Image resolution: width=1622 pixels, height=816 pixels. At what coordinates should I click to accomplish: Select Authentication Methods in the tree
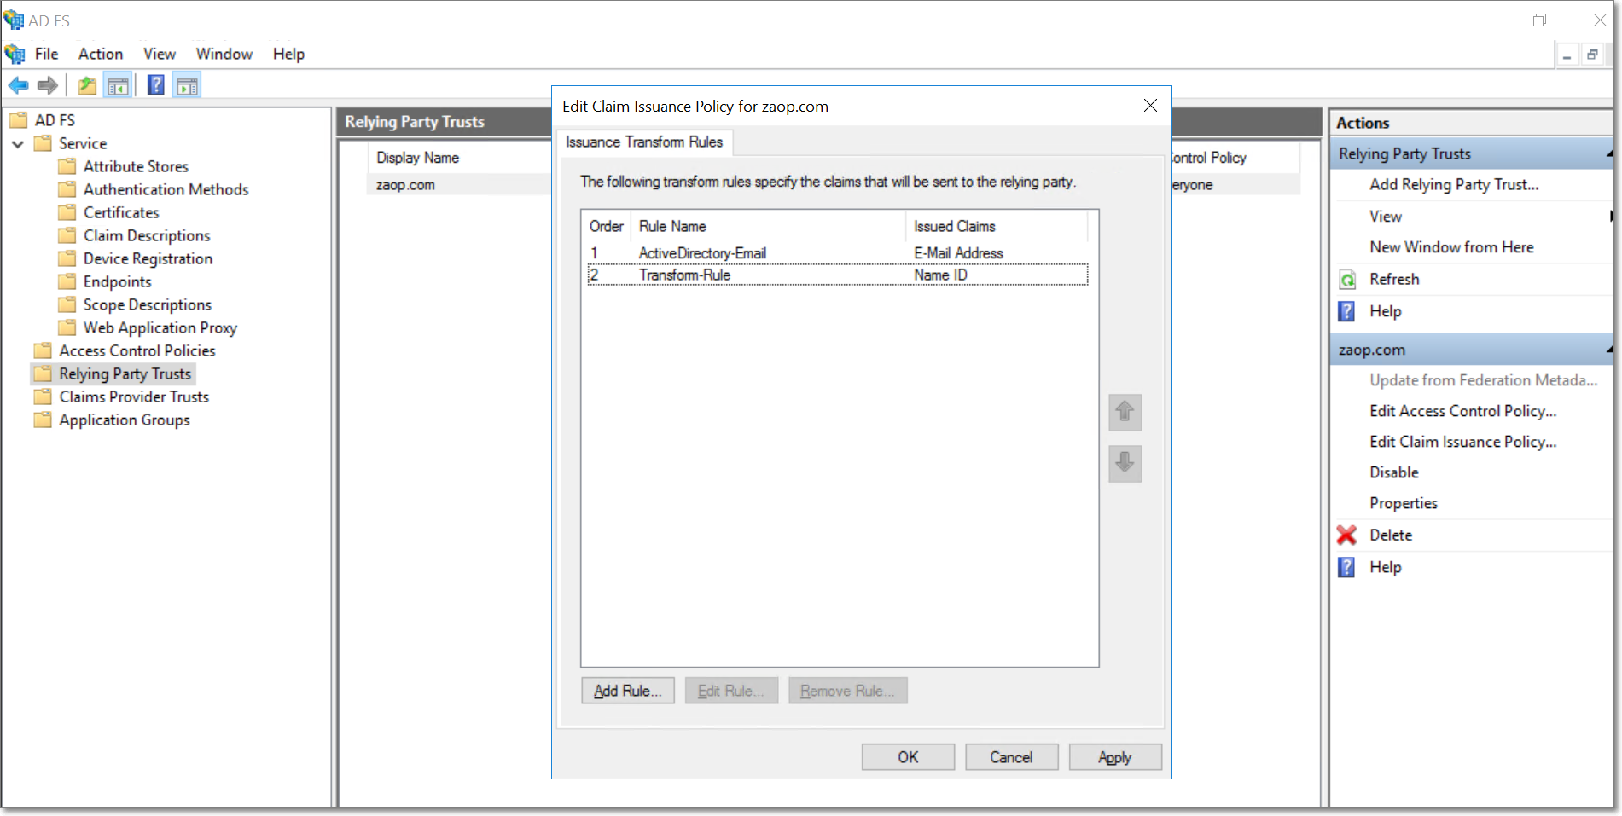166,189
